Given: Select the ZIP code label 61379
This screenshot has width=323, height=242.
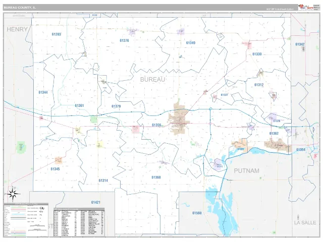Looking at the screenshot, I should pos(116,106).
